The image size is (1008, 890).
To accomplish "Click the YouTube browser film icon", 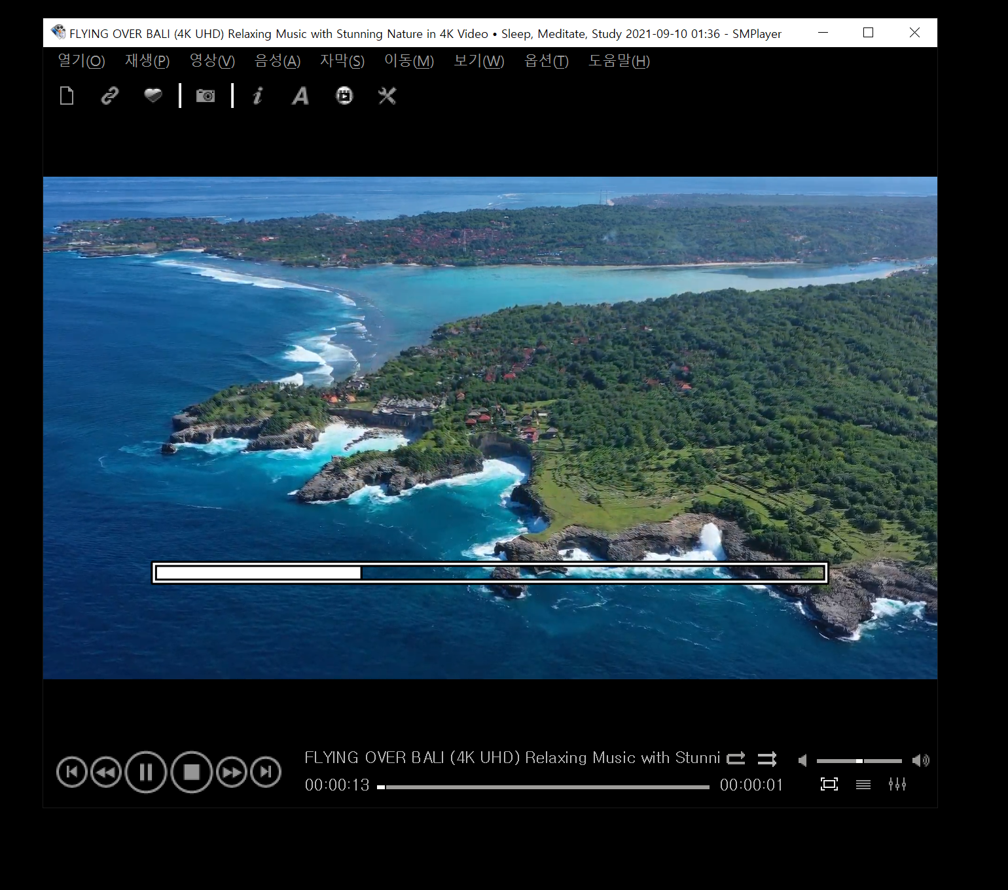I will click(344, 96).
